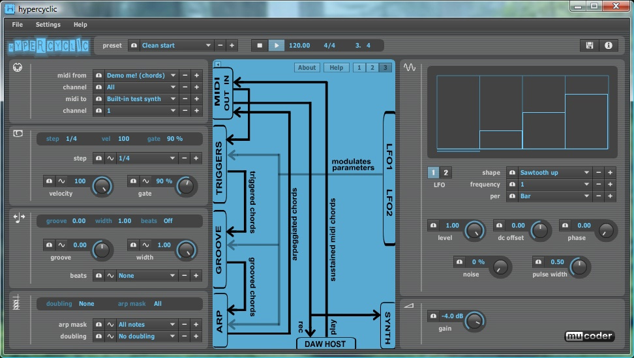Open input channel dropdown showing All

pyautogui.click(x=141, y=87)
